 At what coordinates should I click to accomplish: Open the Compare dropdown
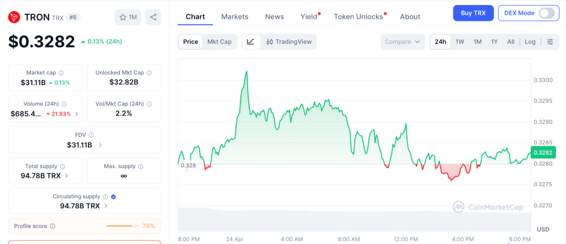pos(403,41)
